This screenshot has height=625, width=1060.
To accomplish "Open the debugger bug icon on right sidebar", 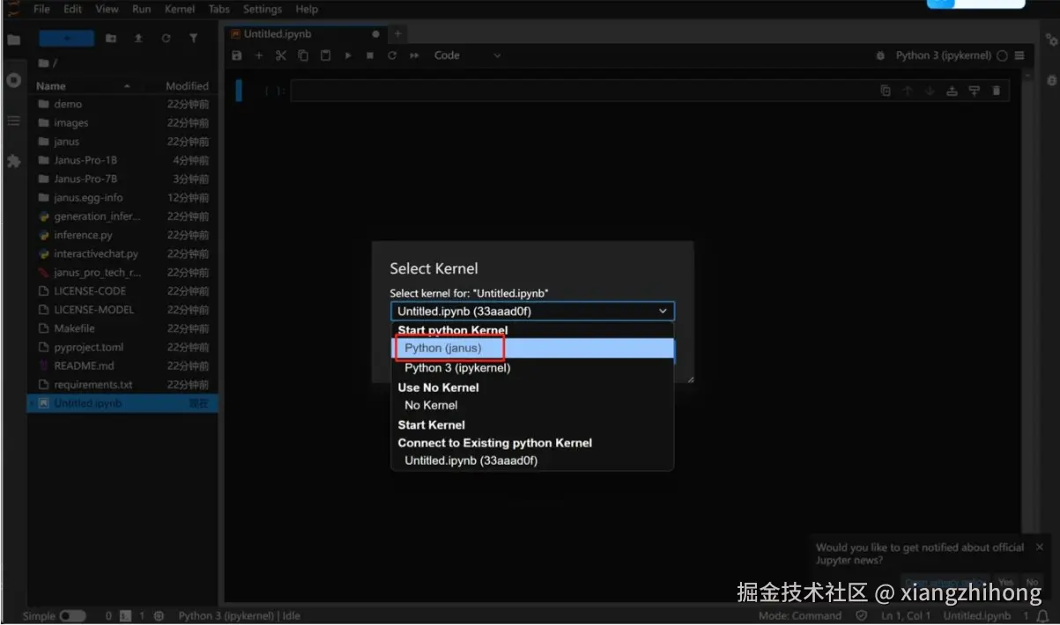I will [x=1051, y=80].
